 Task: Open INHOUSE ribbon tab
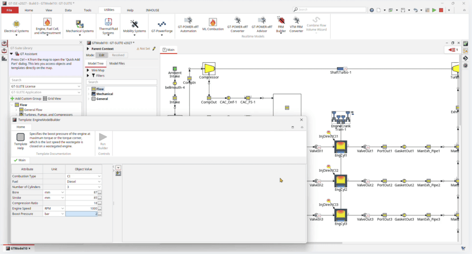click(153, 10)
